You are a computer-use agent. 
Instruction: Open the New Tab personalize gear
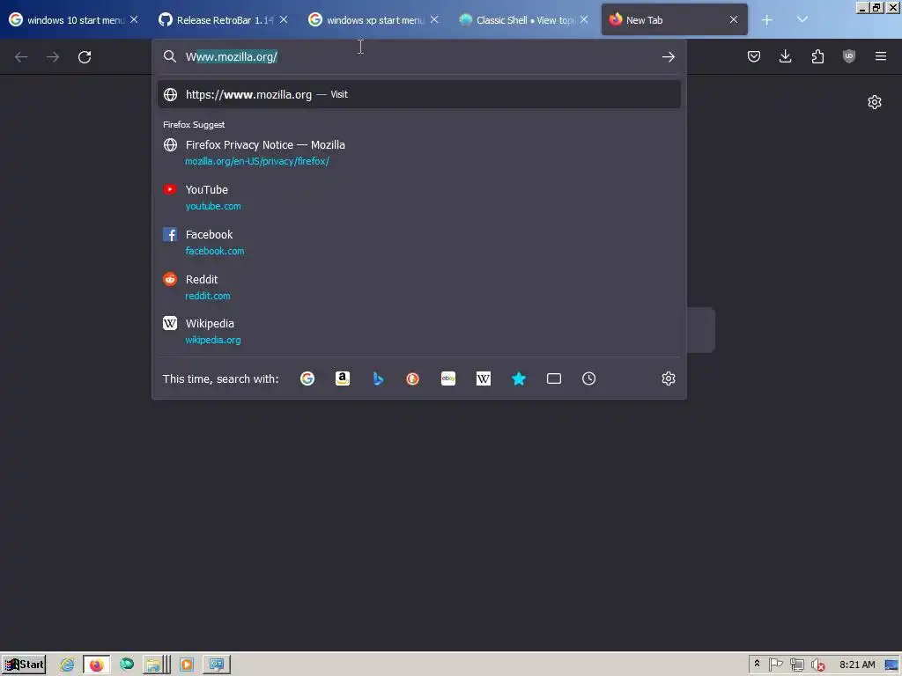[875, 102]
